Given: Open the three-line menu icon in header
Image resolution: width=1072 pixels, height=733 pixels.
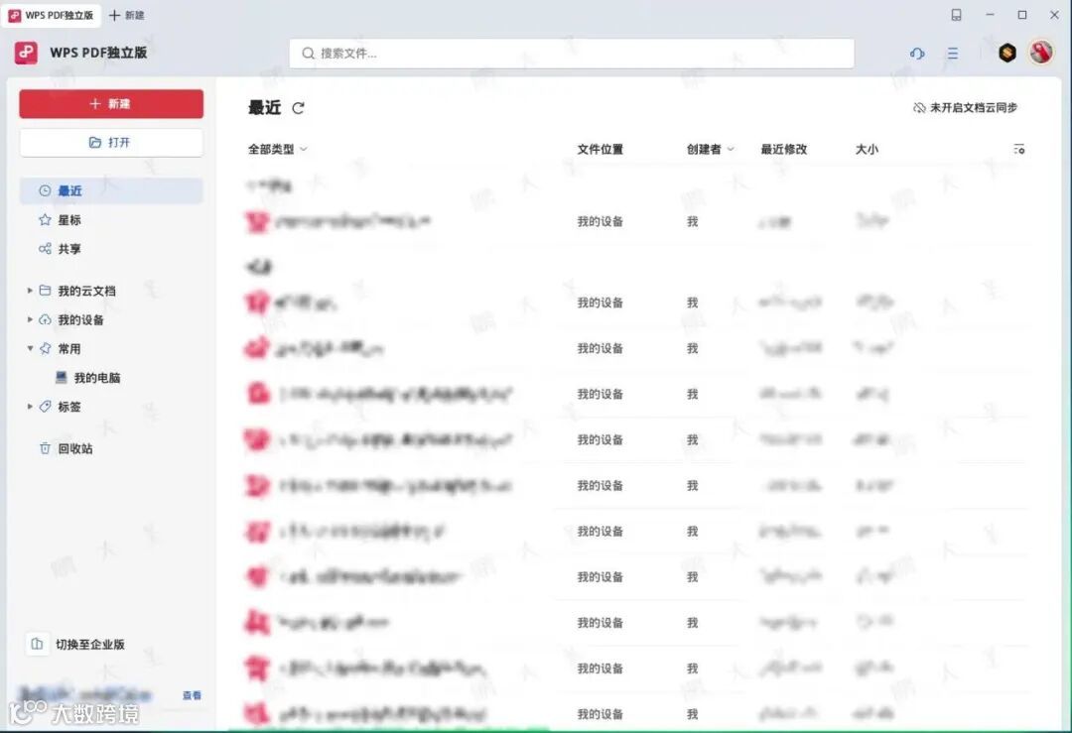Looking at the screenshot, I should tap(952, 54).
